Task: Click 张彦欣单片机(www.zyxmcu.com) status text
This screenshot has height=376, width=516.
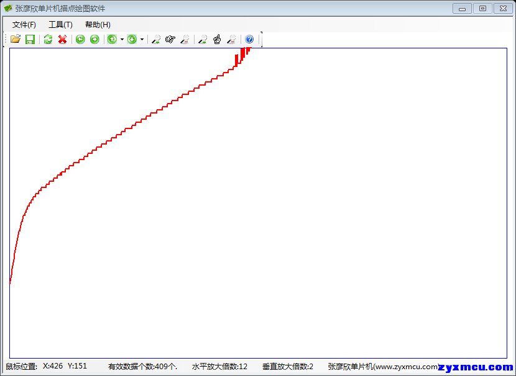Action: click(x=384, y=367)
